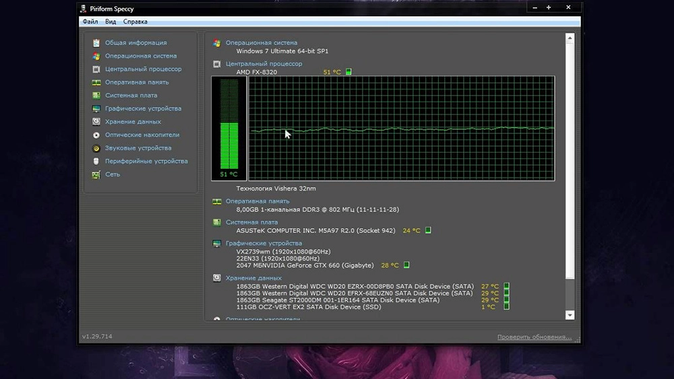
Task: Click the Системная плата sidebar icon
Action: [x=96, y=96]
